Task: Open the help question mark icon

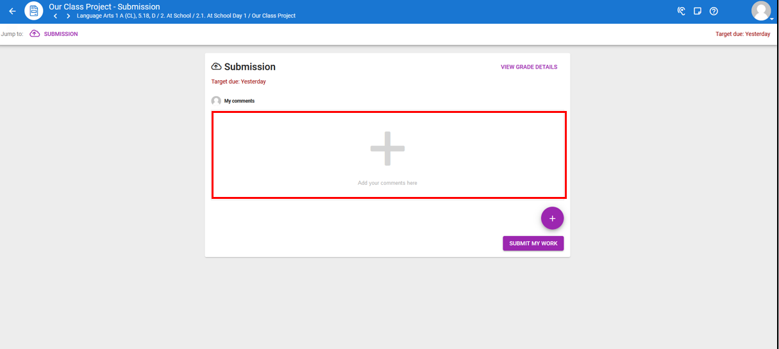Action: [714, 11]
